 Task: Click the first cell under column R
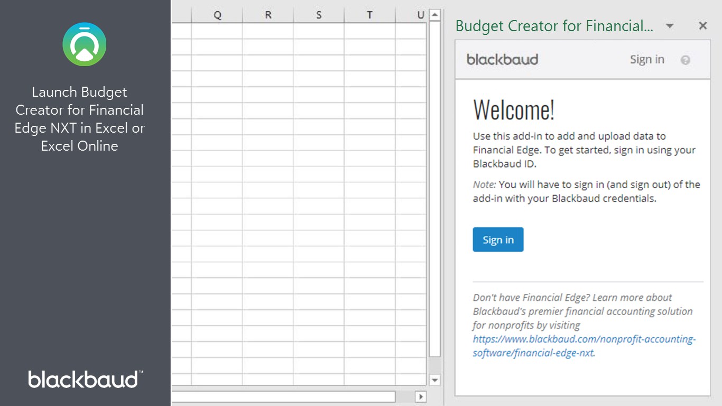coord(268,31)
